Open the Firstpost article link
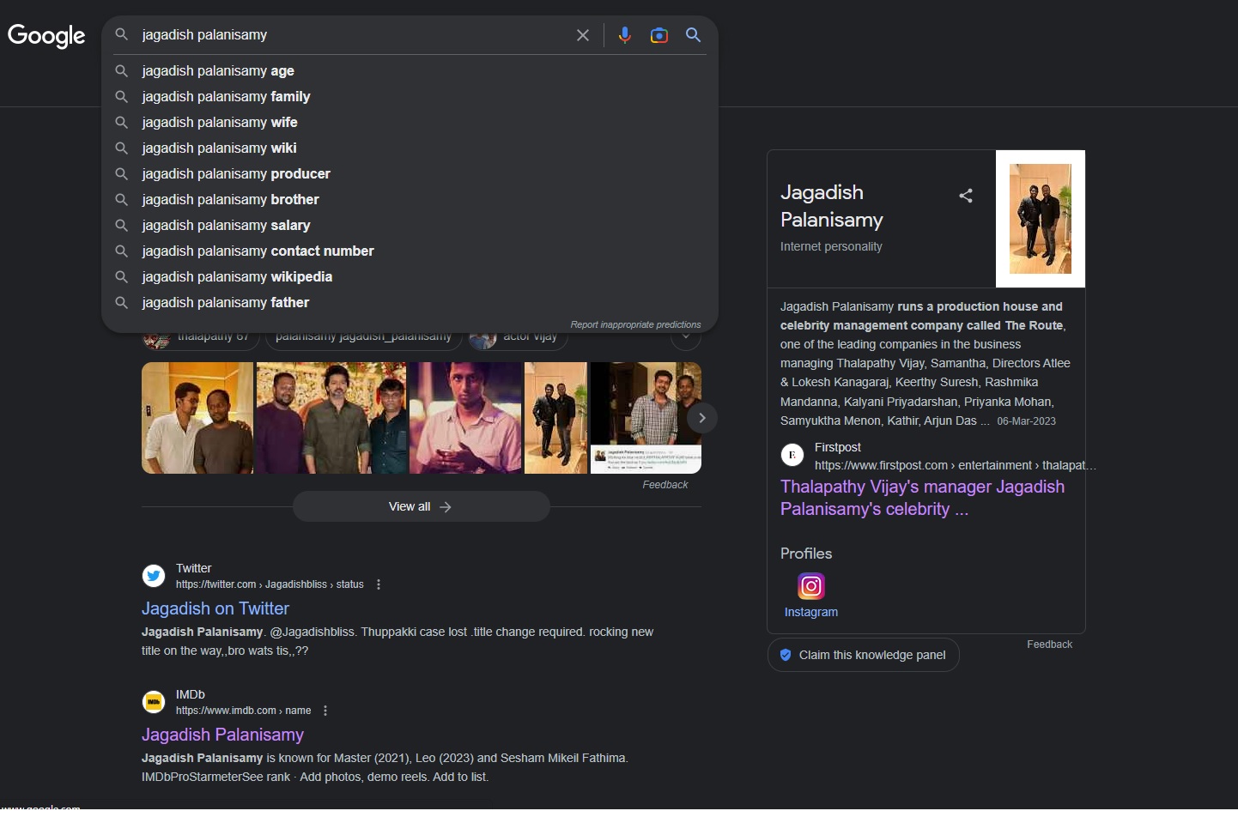Screen dimensions: 1238x817 (922, 498)
